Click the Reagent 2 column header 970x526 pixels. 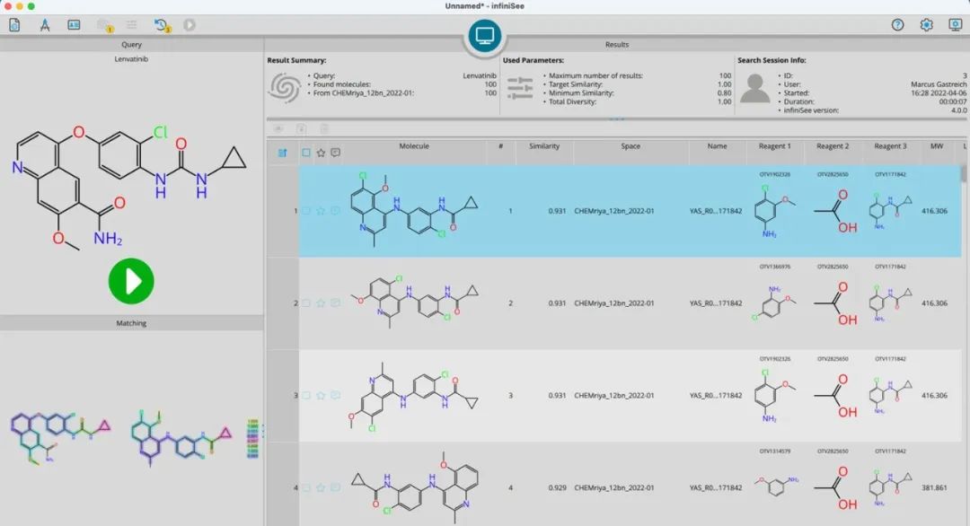point(832,146)
